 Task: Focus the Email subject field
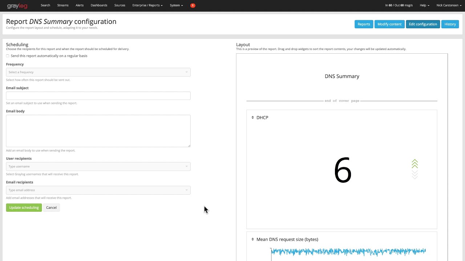tap(98, 96)
